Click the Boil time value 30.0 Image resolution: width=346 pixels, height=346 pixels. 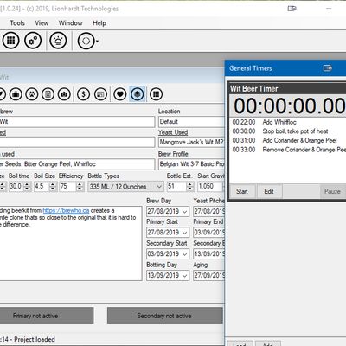coord(16,187)
